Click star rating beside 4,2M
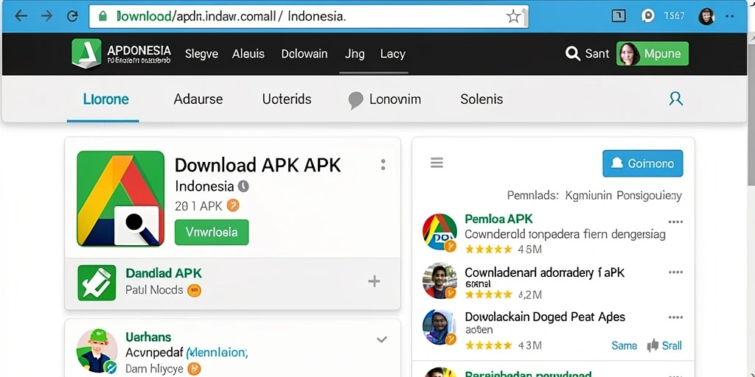 point(488,295)
